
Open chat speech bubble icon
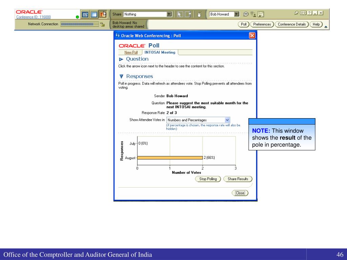pyautogui.click(x=246, y=14)
